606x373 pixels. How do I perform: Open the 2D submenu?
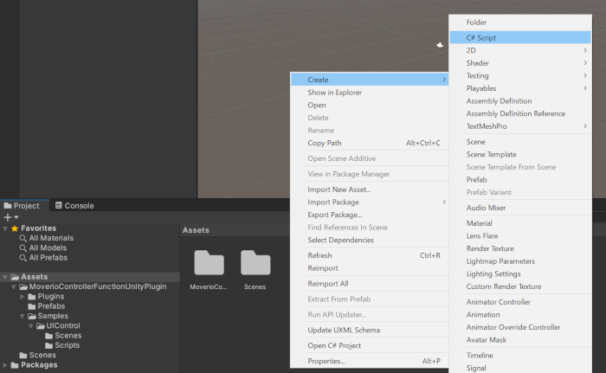point(520,50)
